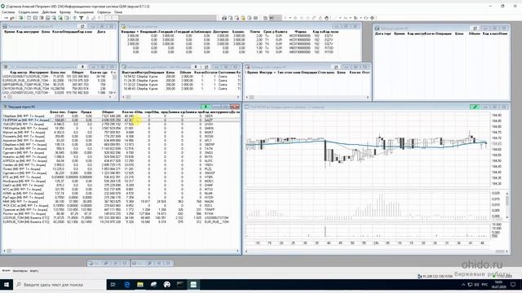The image size is (522, 293).
Task: Click the volume icon in system tray
Action: [476, 285]
